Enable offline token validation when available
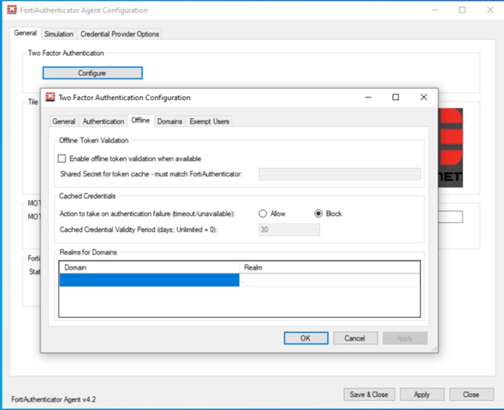Screen dimensions: 504x410 click(62, 158)
